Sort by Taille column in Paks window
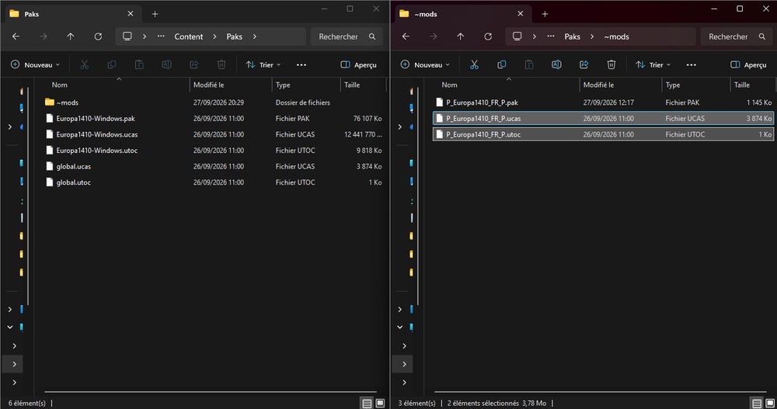Screen dimensions: 777x409 tap(352, 85)
